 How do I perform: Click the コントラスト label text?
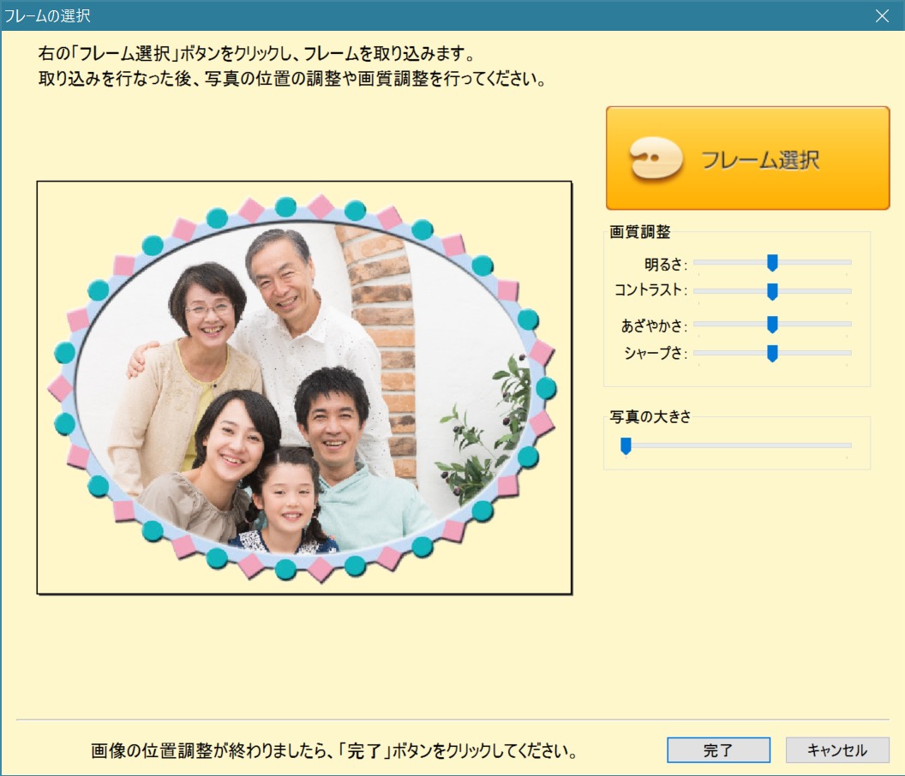pyautogui.click(x=650, y=290)
